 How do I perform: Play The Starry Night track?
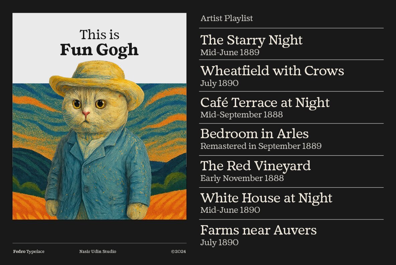tap(251, 40)
